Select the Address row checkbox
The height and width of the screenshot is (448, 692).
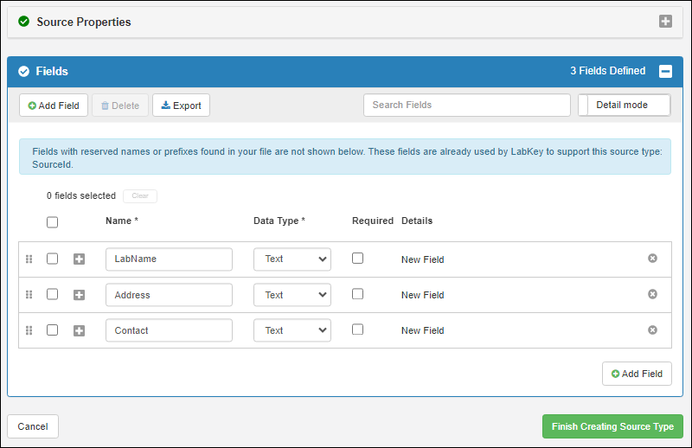[x=53, y=294]
